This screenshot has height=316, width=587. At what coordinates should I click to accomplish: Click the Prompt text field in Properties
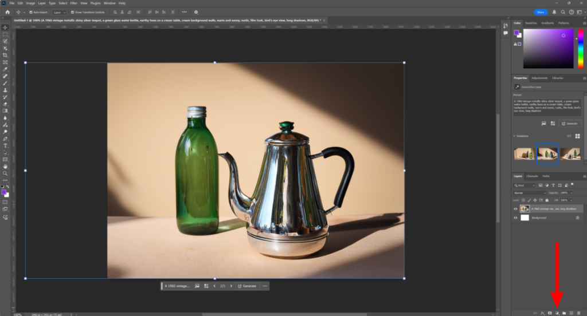click(547, 107)
